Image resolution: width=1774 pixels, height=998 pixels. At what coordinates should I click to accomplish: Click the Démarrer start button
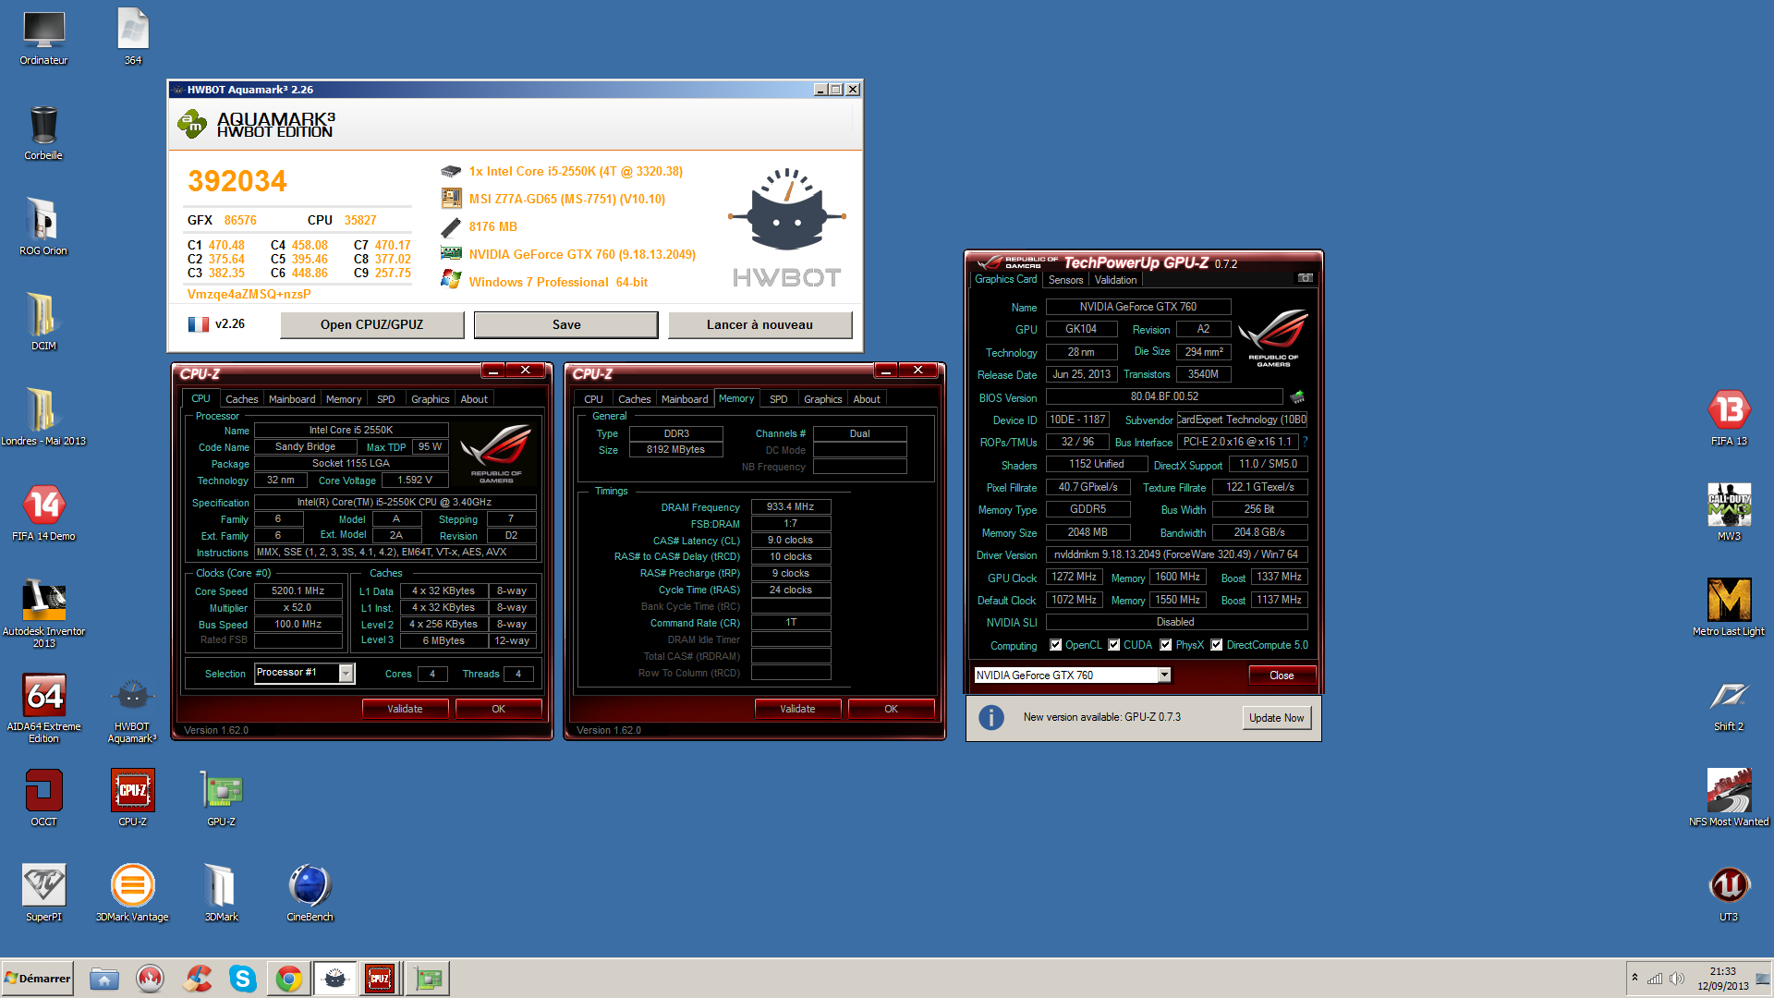coord(37,979)
